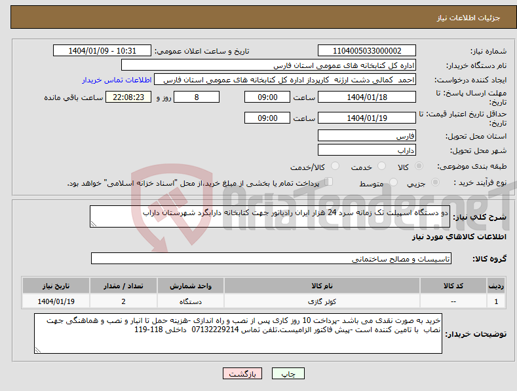Select the کالا radio button
Screen dimensions: 517x391
(419, 166)
